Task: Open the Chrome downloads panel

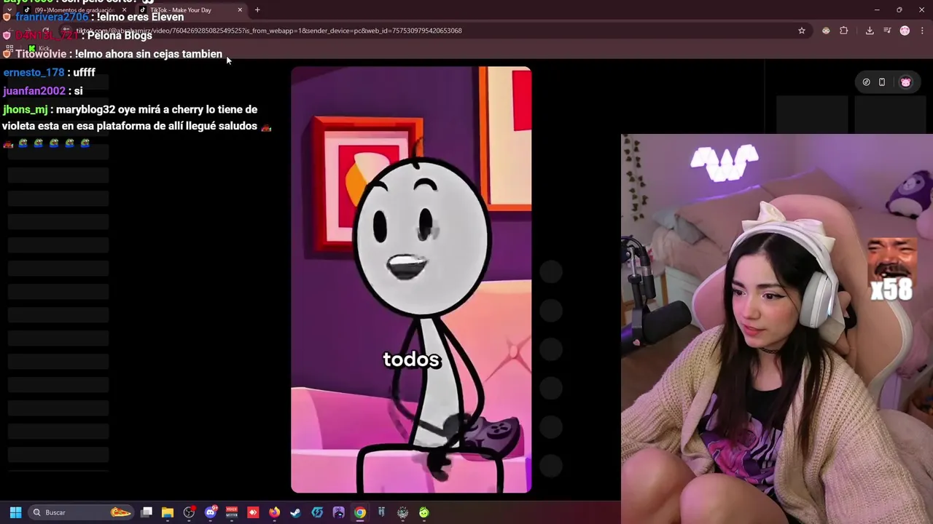Action: coord(870,31)
